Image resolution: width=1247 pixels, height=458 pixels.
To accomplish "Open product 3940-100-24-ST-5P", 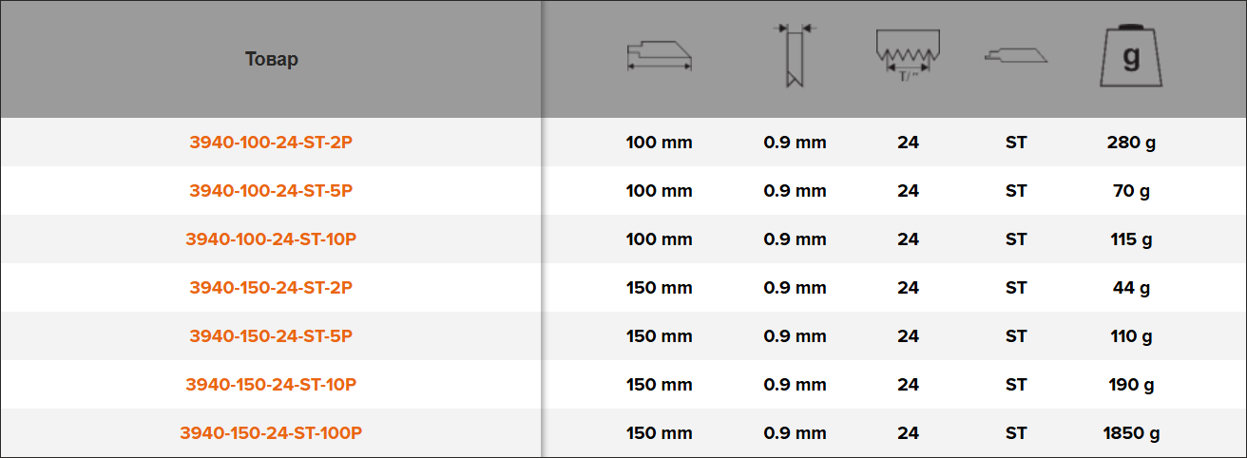I will point(271,191).
